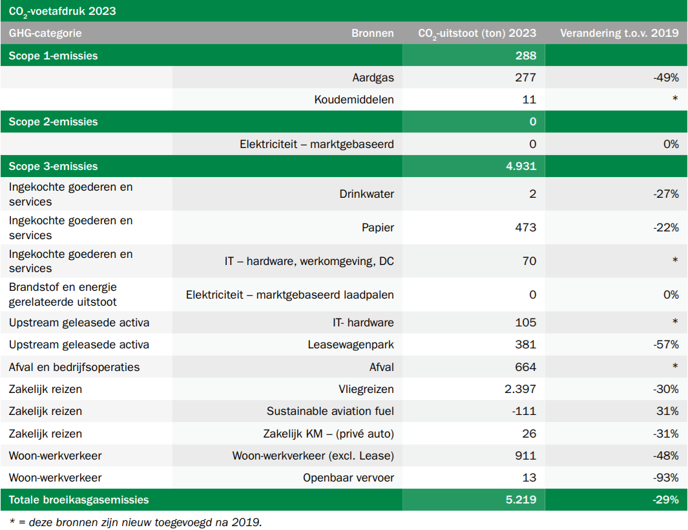
Task: Click the Bronnen column header
Action: click(x=372, y=33)
